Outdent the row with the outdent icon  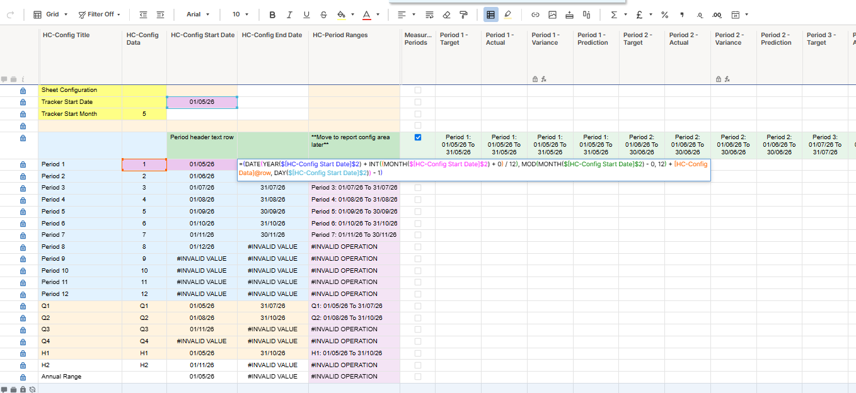(x=143, y=14)
